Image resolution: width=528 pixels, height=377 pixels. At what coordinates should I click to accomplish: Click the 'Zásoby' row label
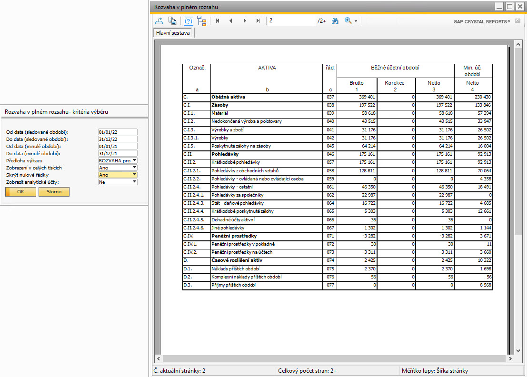tap(219, 105)
